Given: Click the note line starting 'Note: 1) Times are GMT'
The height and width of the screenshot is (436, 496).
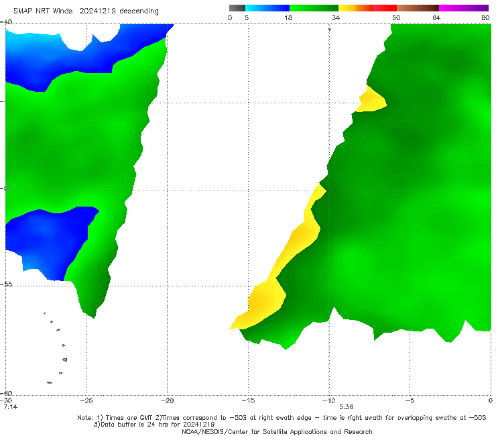Looking at the screenshot, I should [282, 418].
